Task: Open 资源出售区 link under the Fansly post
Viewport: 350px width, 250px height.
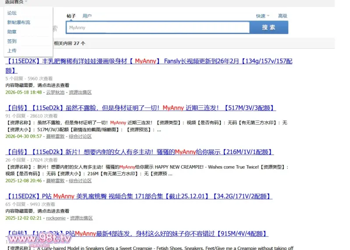Action: pyautogui.click(x=80, y=92)
